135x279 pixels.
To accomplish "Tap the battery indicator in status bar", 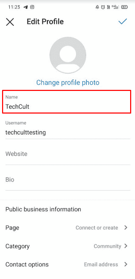I will (x=125, y=7).
